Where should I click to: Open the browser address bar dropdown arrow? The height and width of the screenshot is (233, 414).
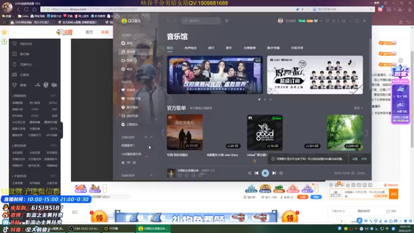(307, 9)
